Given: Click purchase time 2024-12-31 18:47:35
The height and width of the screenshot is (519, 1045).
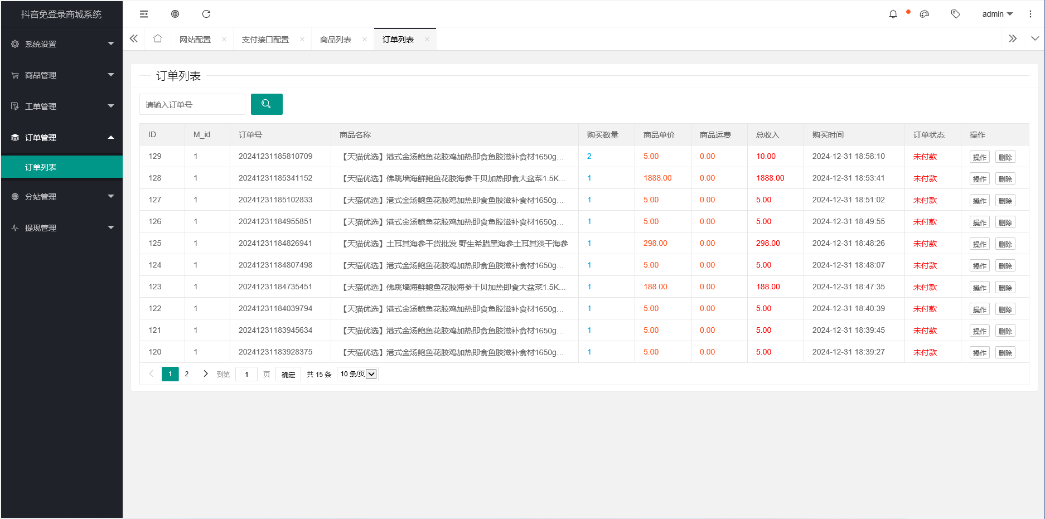Looking at the screenshot, I should [849, 287].
